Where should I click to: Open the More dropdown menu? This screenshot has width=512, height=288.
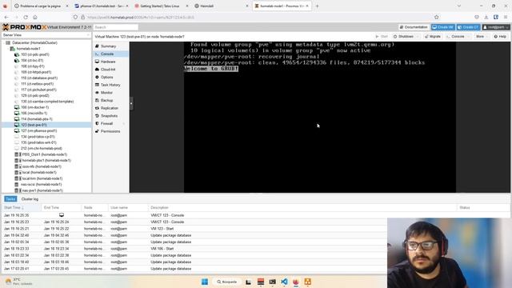tap(482, 37)
